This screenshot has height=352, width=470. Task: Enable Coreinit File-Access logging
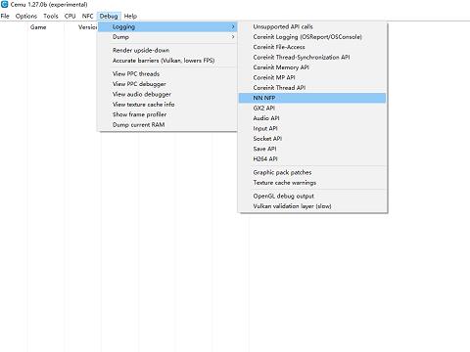click(x=312, y=47)
